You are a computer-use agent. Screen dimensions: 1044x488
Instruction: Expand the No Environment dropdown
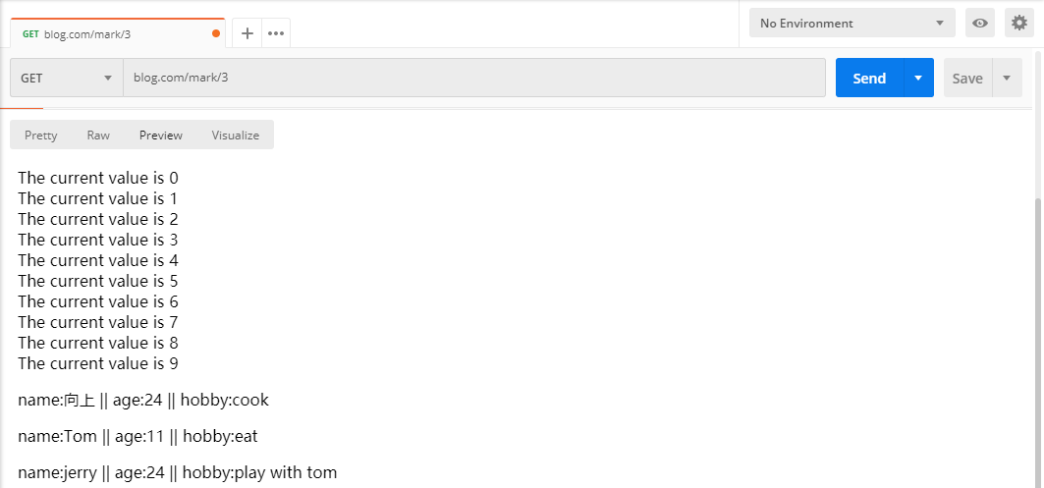[x=852, y=24]
